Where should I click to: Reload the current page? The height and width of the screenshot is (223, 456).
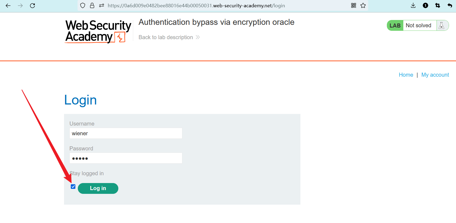[x=32, y=6]
